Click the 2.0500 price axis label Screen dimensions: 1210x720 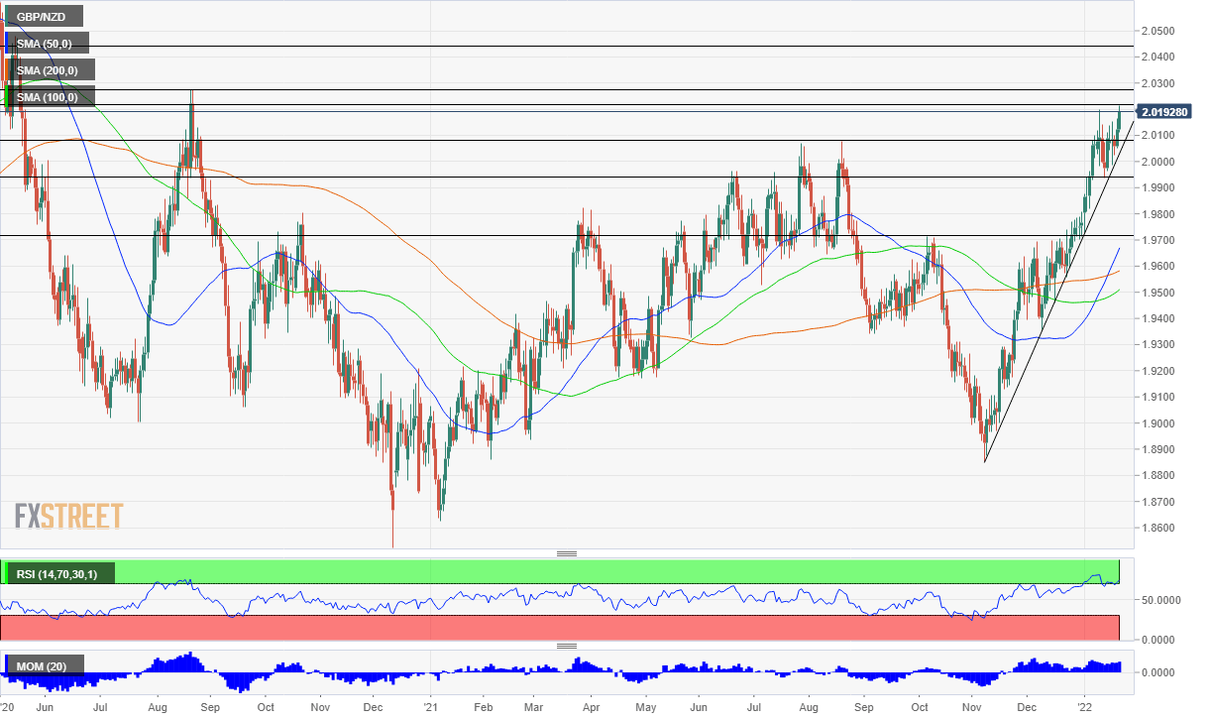tap(1157, 32)
